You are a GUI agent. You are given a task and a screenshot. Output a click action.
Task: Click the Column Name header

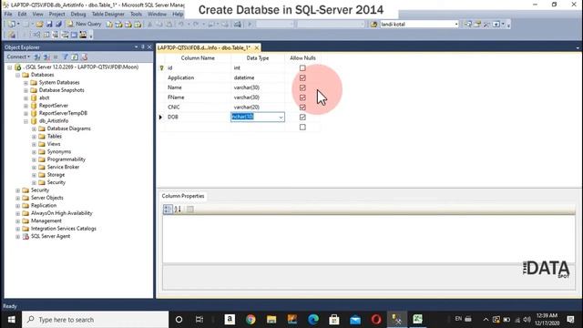coord(198,58)
